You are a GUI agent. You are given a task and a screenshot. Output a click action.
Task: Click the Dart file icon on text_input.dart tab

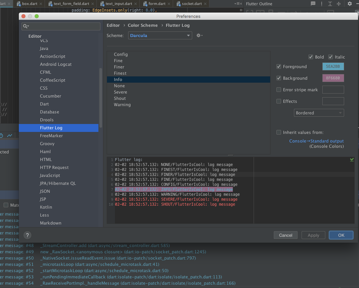102,4
